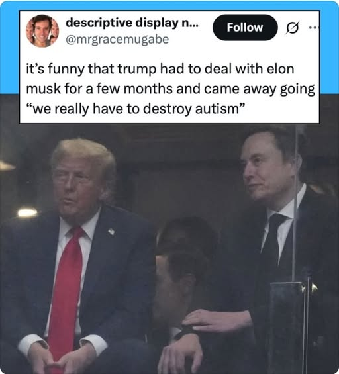Image resolution: width=339 pixels, height=374 pixels.
Task: Click the quoted phrase 'we really have to destroy autism'
Action: click(x=136, y=109)
